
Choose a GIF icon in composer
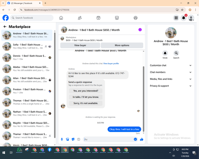(79, 139)
